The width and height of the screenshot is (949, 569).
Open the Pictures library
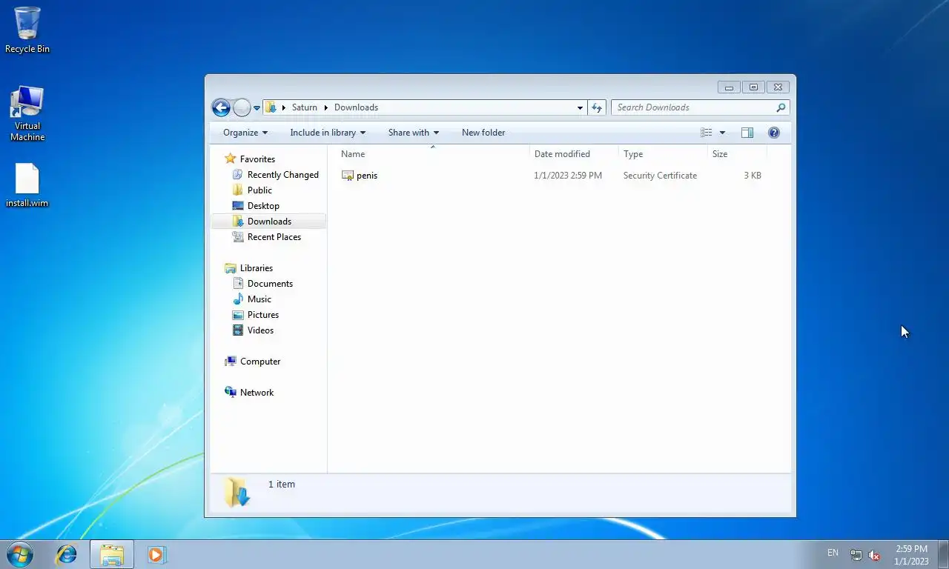[x=263, y=315]
